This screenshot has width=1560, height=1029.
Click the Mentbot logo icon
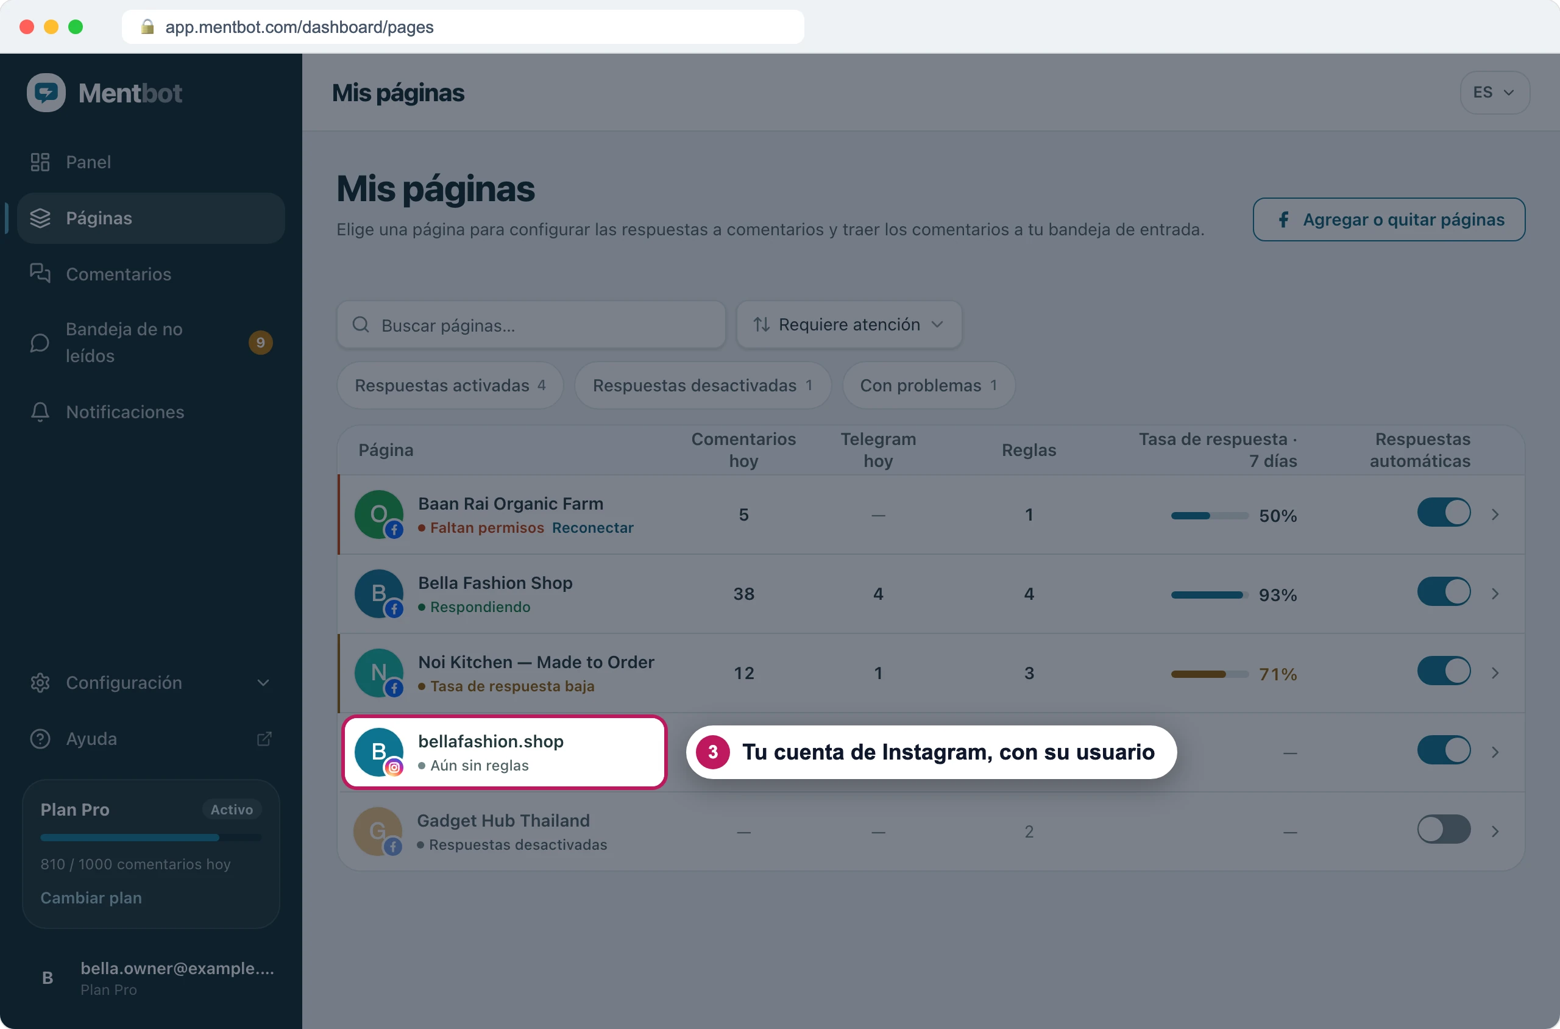tap(46, 93)
